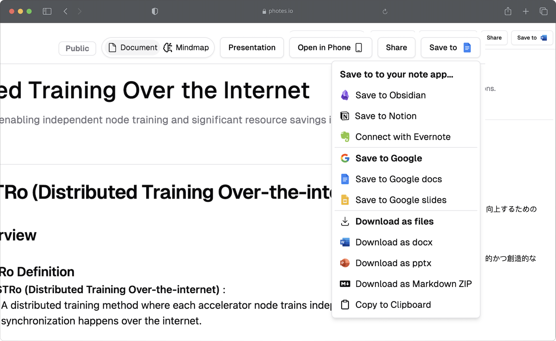The height and width of the screenshot is (341, 556).
Task: Select the Presentation tab
Action: click(x=252, y=47)
